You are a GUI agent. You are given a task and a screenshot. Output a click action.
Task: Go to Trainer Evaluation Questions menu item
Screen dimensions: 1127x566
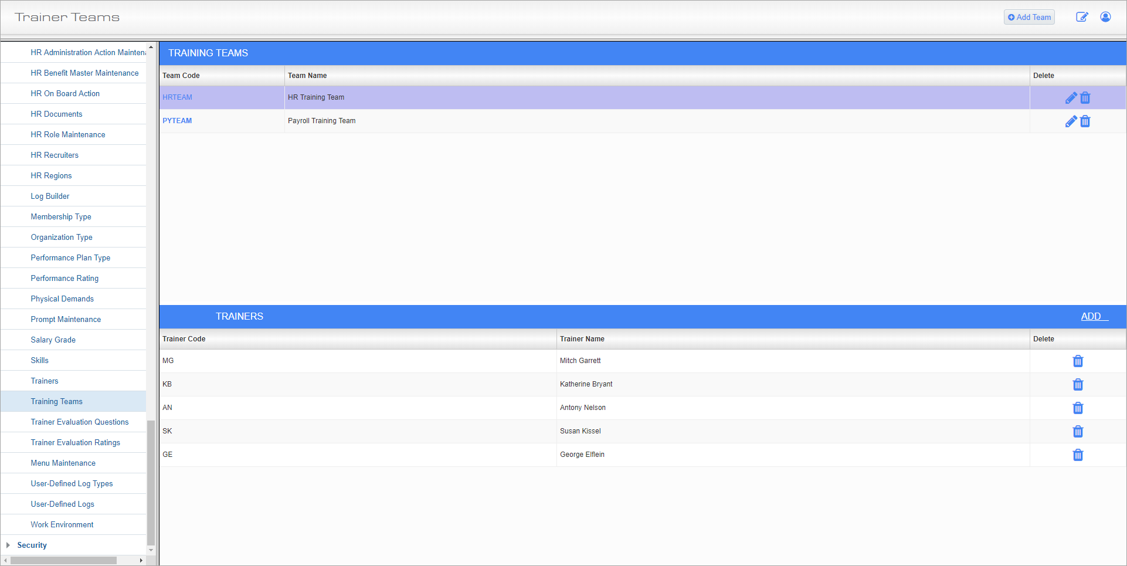tap(80, 422)
